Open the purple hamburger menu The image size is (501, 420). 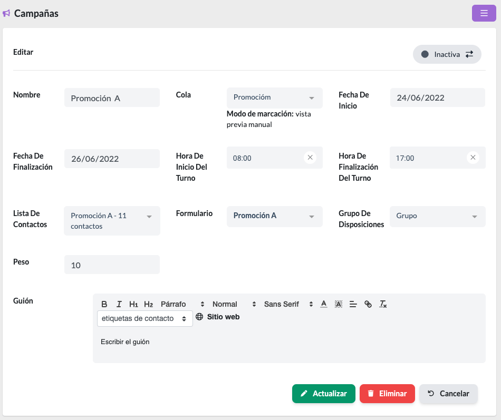point(484,13)
